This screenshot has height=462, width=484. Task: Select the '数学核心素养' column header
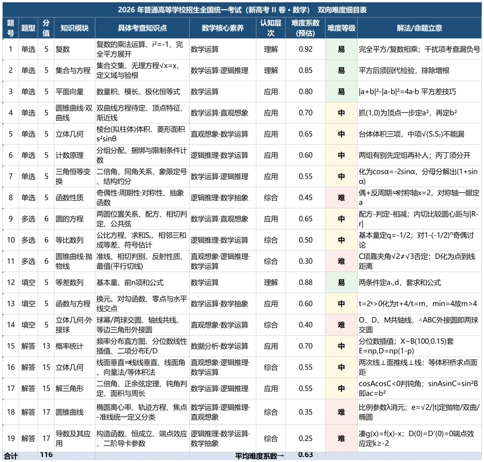222,28
